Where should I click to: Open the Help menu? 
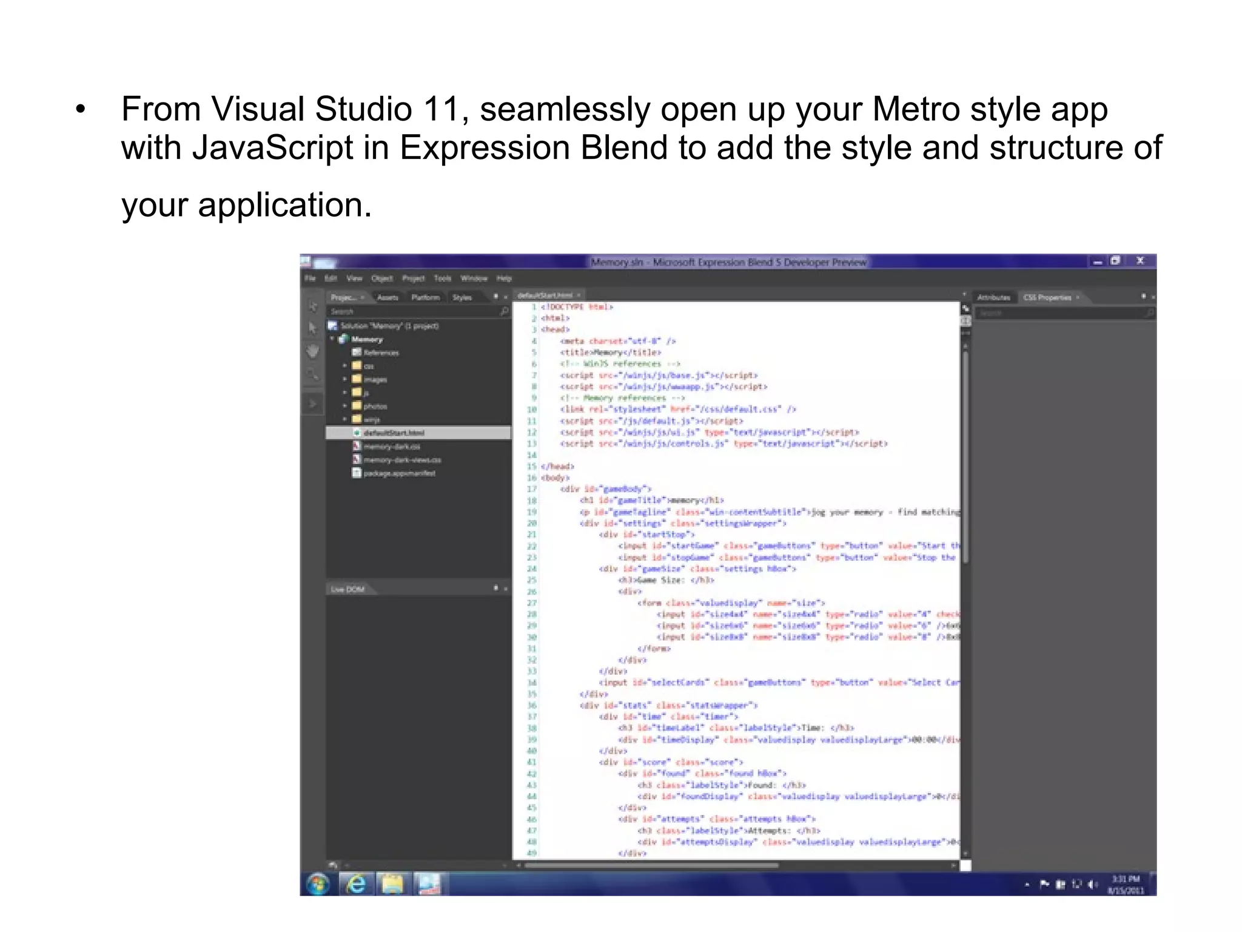[x=505, y=279]
